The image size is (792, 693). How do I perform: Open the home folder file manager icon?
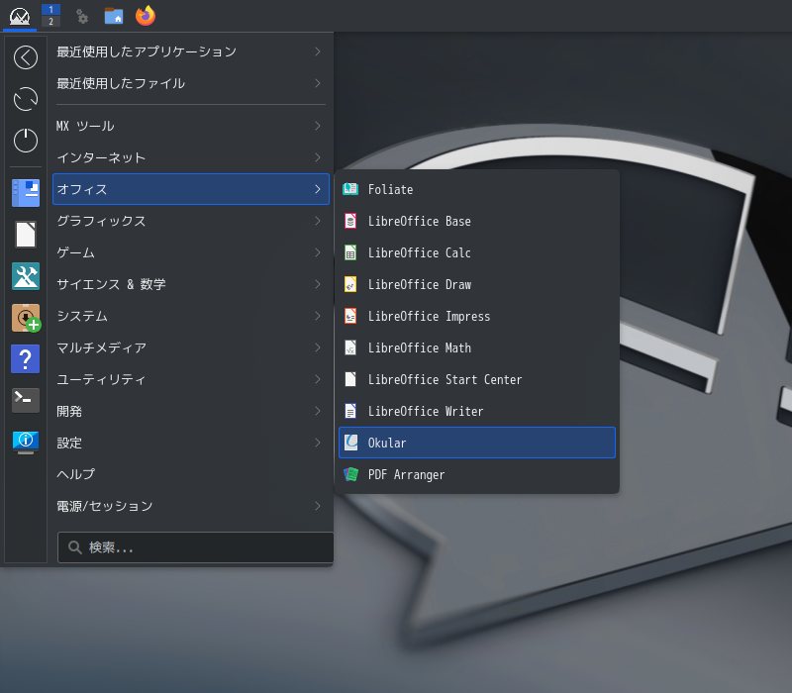(114, 16)
